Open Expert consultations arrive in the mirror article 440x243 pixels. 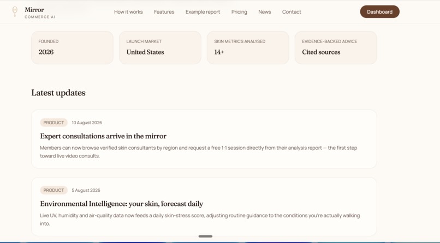pyautogui.click(x=103, y=136)
